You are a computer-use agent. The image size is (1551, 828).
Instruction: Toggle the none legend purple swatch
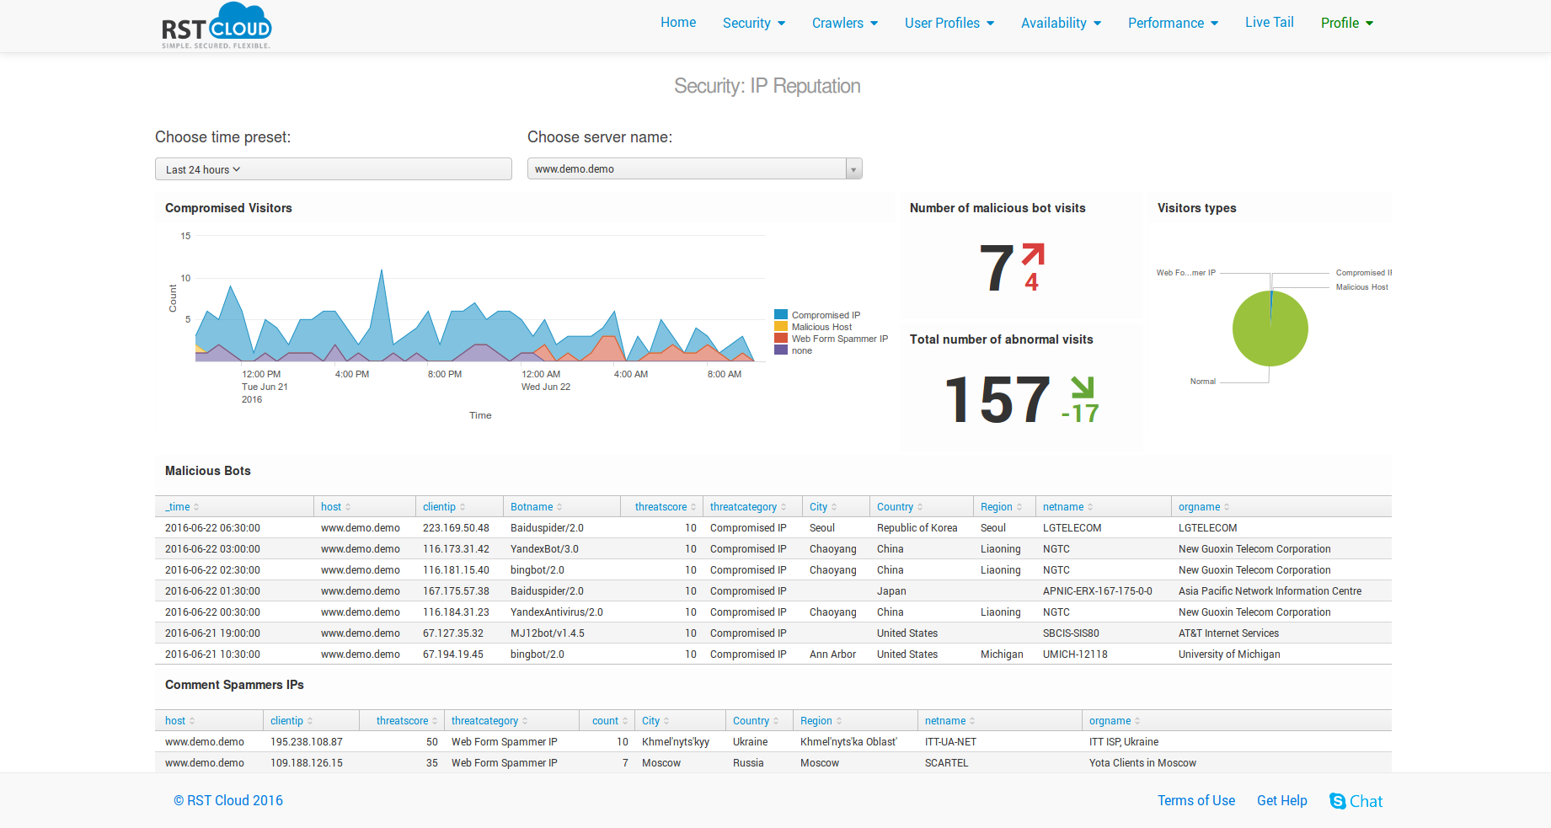(781, 350)
